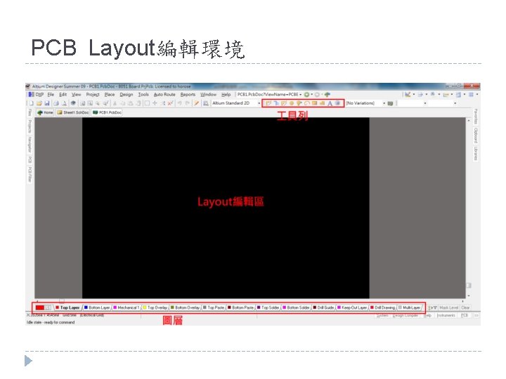Click the move selection cross icon
Image resolution: width=506 pixels, height=379 pixels.
pyautogui.click(x=155, y=103)
